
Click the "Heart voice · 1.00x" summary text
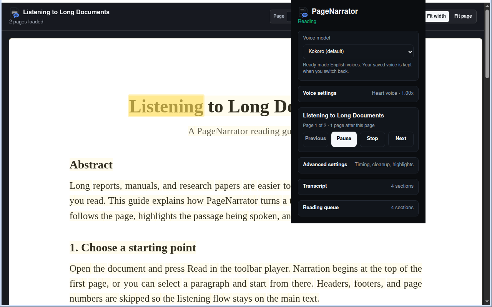[x=392, y=93]
